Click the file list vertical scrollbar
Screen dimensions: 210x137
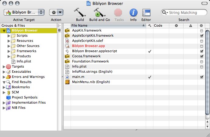(x=207, y=76)
